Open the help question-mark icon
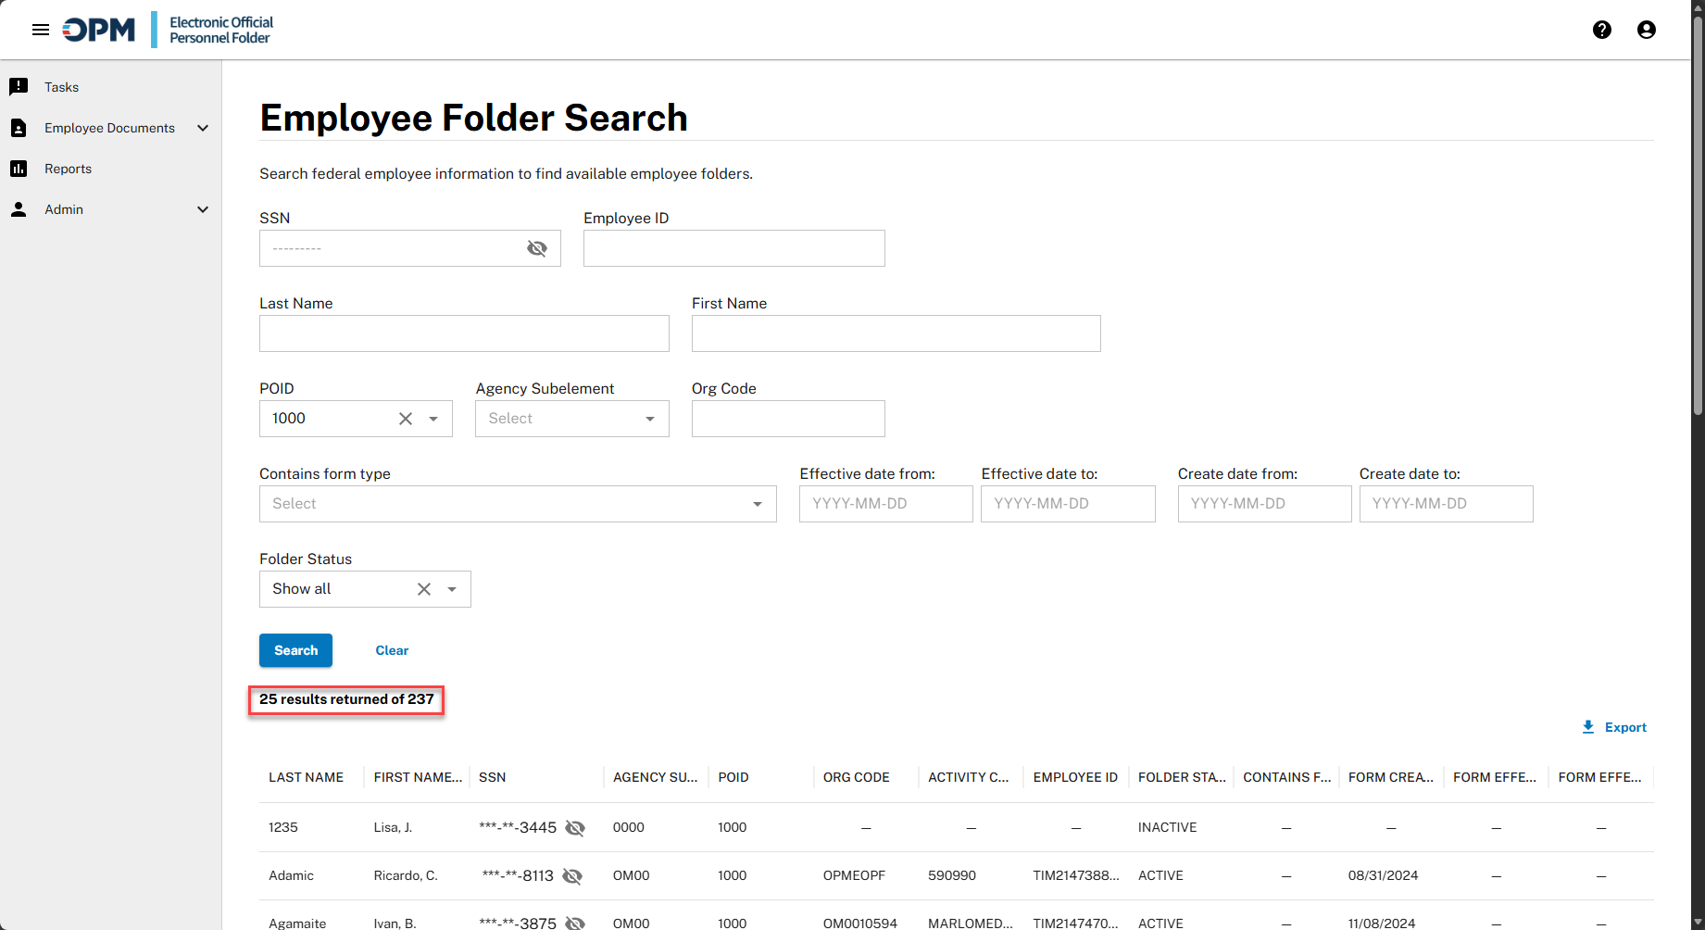The width and height of the screenshot is (1705, 930). [x=1602, y=30]
